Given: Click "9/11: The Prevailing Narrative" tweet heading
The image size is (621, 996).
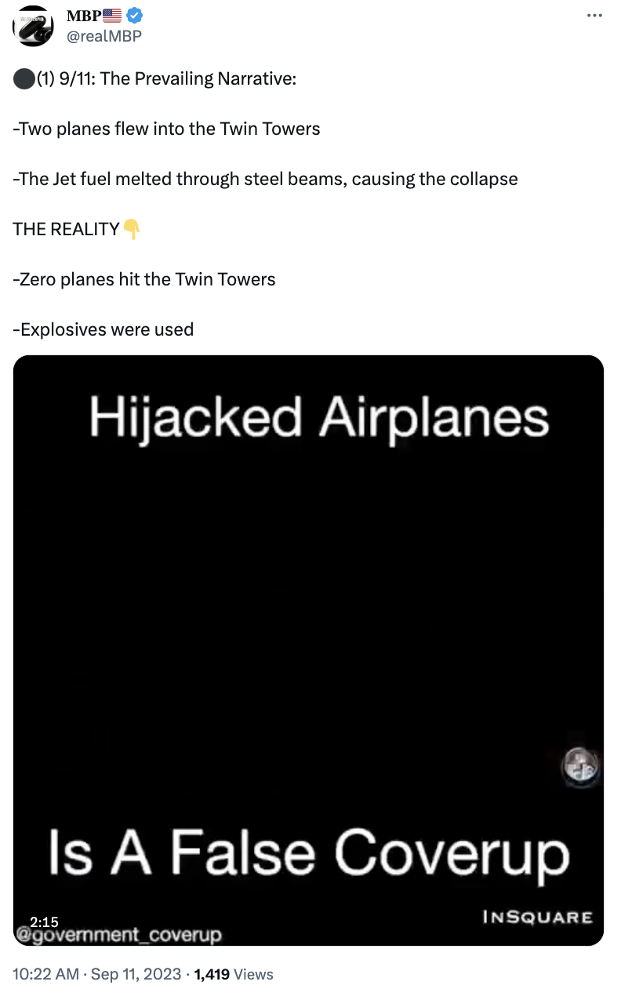Looking at the screenshot, I should (x=177, y=79).
